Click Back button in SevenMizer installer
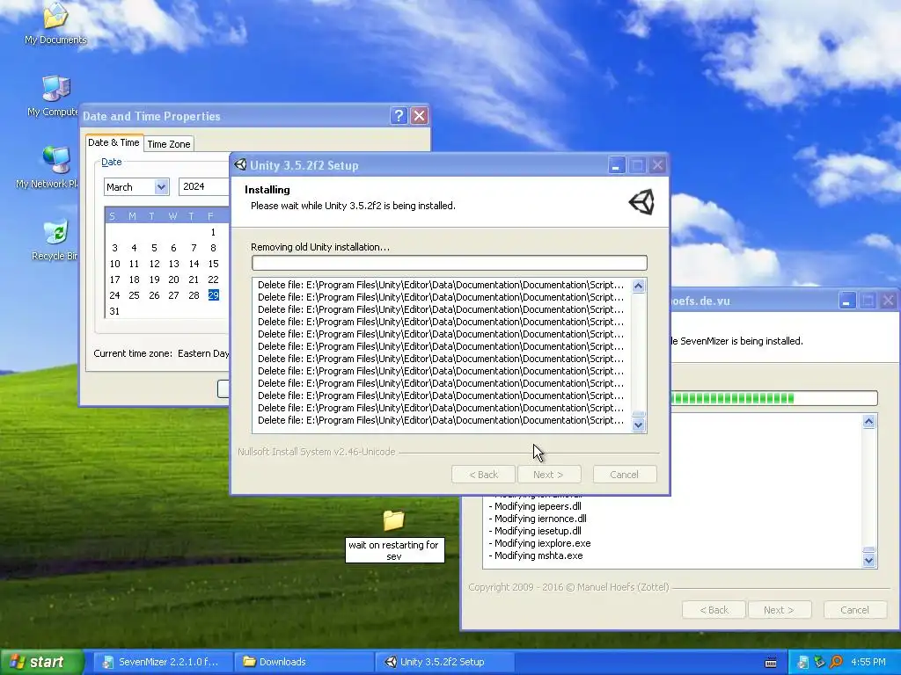The height and width of the screenshot is (675, 901). click(714, 610)
